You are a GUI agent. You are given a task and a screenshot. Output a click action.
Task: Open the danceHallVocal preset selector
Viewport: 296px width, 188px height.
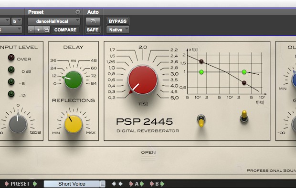54,21
